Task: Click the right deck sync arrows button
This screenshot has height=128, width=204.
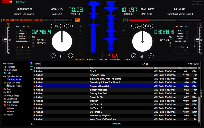Action: click(x=134, y=26)
